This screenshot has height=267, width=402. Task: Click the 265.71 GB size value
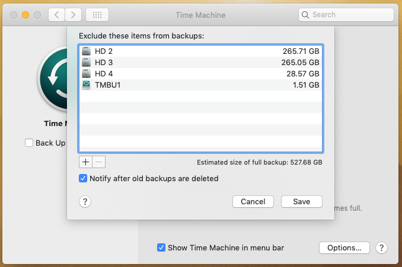click(301, 51)
